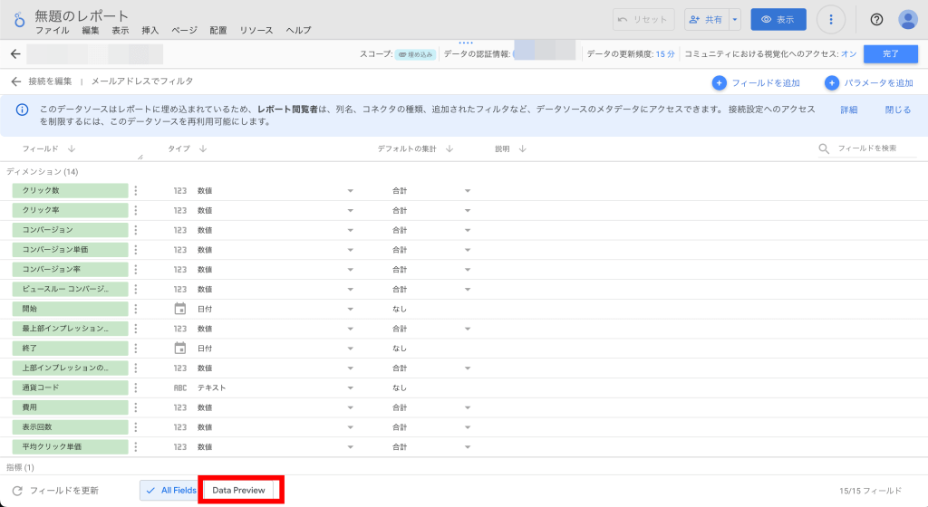Click the 埋め込み scope chip

(415, 54)
